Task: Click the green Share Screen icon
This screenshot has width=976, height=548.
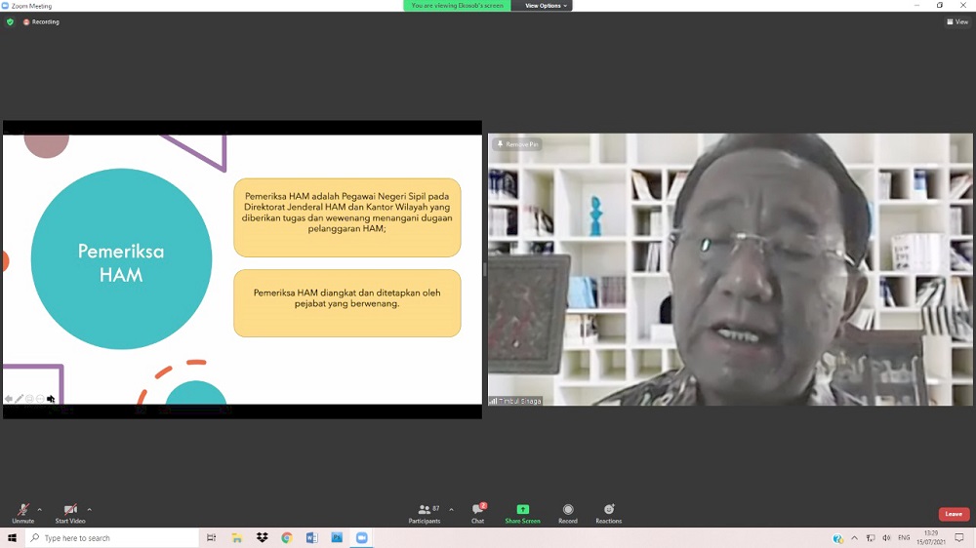Action: tap(522, 510)
